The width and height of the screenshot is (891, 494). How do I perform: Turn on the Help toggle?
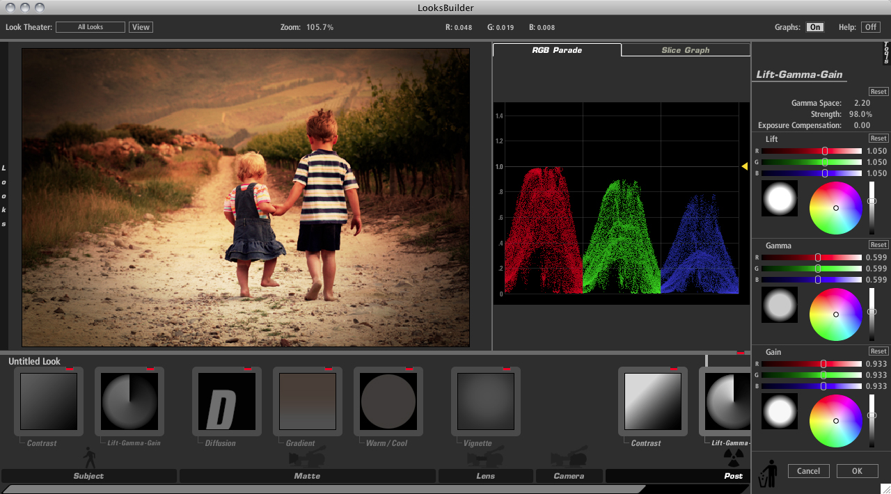click(869, 26)
